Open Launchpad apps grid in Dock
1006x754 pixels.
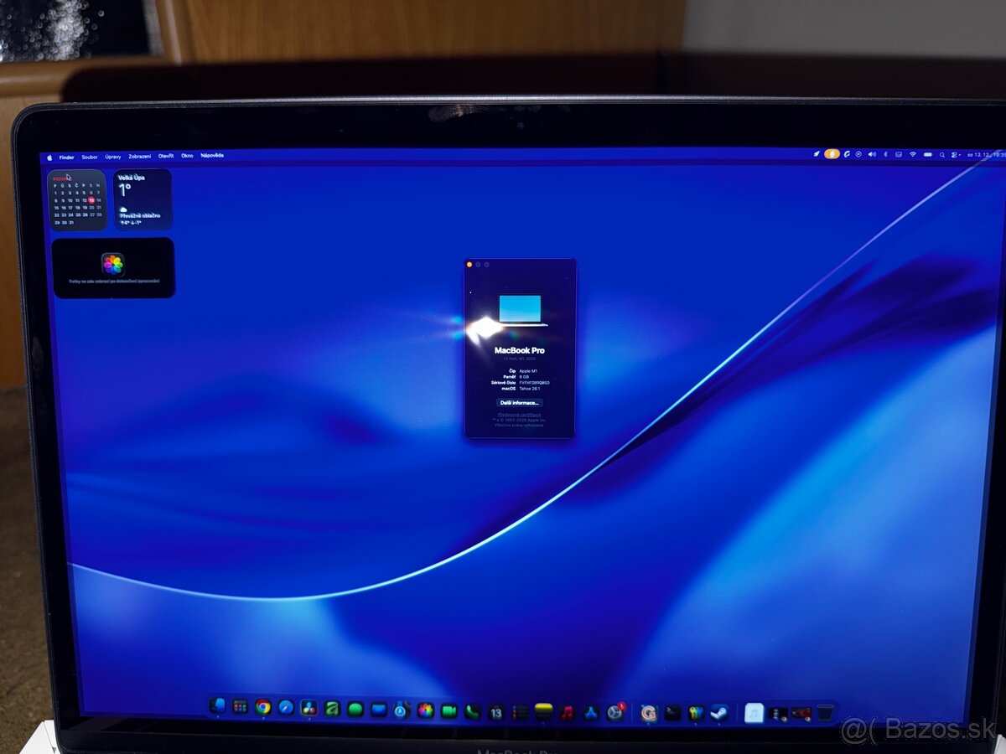point(241,707)
